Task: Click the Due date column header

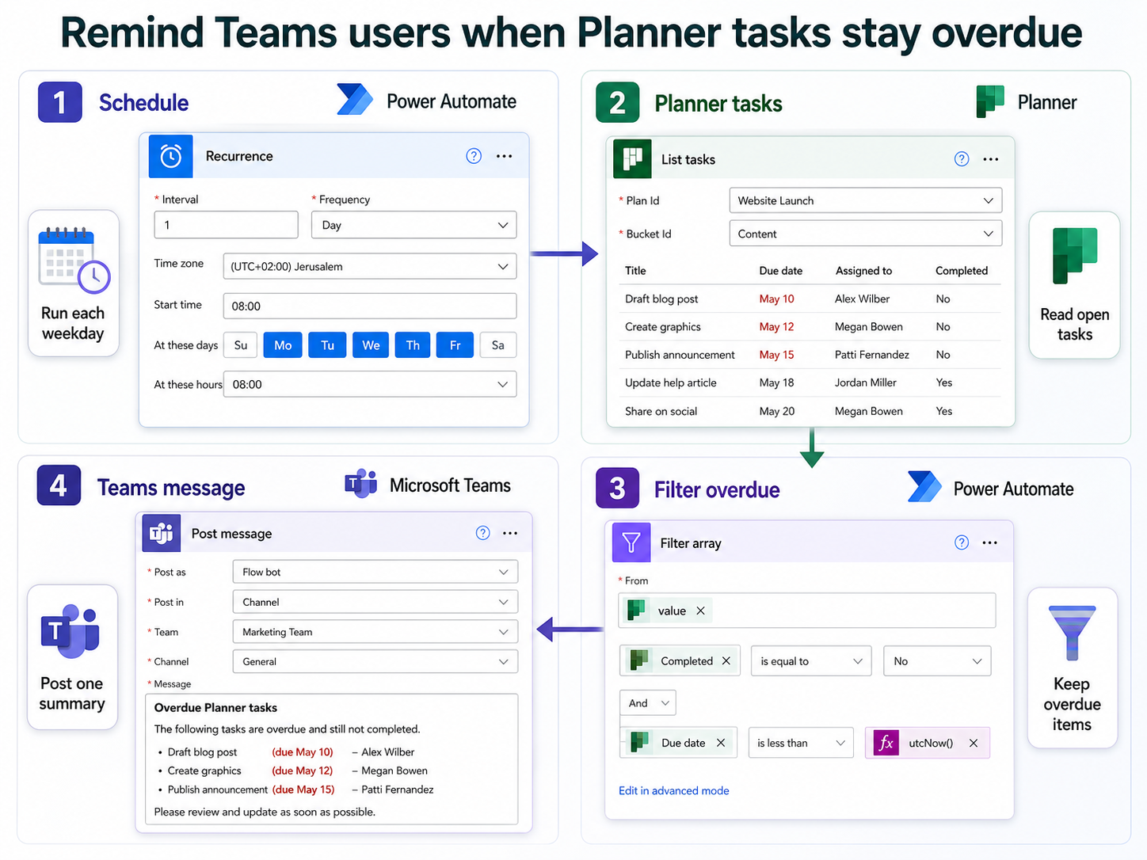Action: [780, 271]
